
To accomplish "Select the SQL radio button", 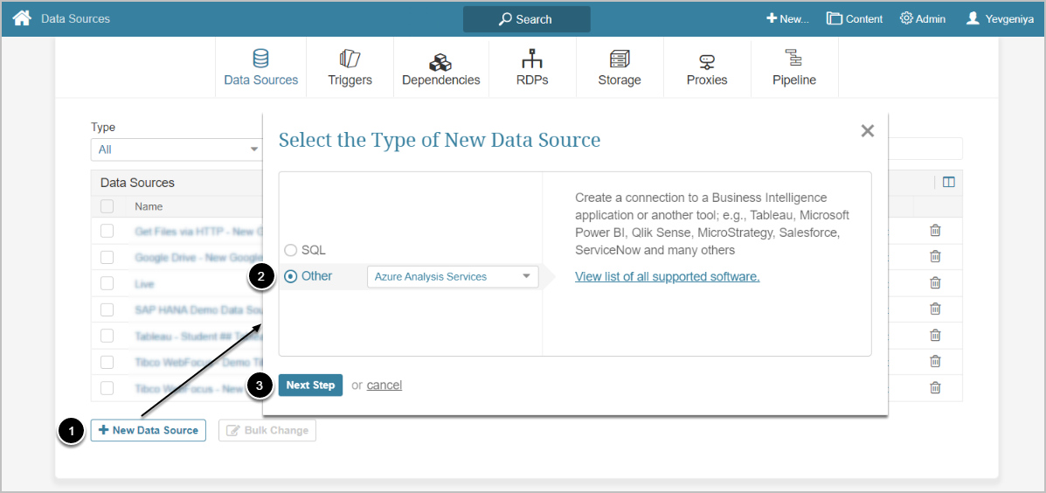I will click(x=291, y=250).
